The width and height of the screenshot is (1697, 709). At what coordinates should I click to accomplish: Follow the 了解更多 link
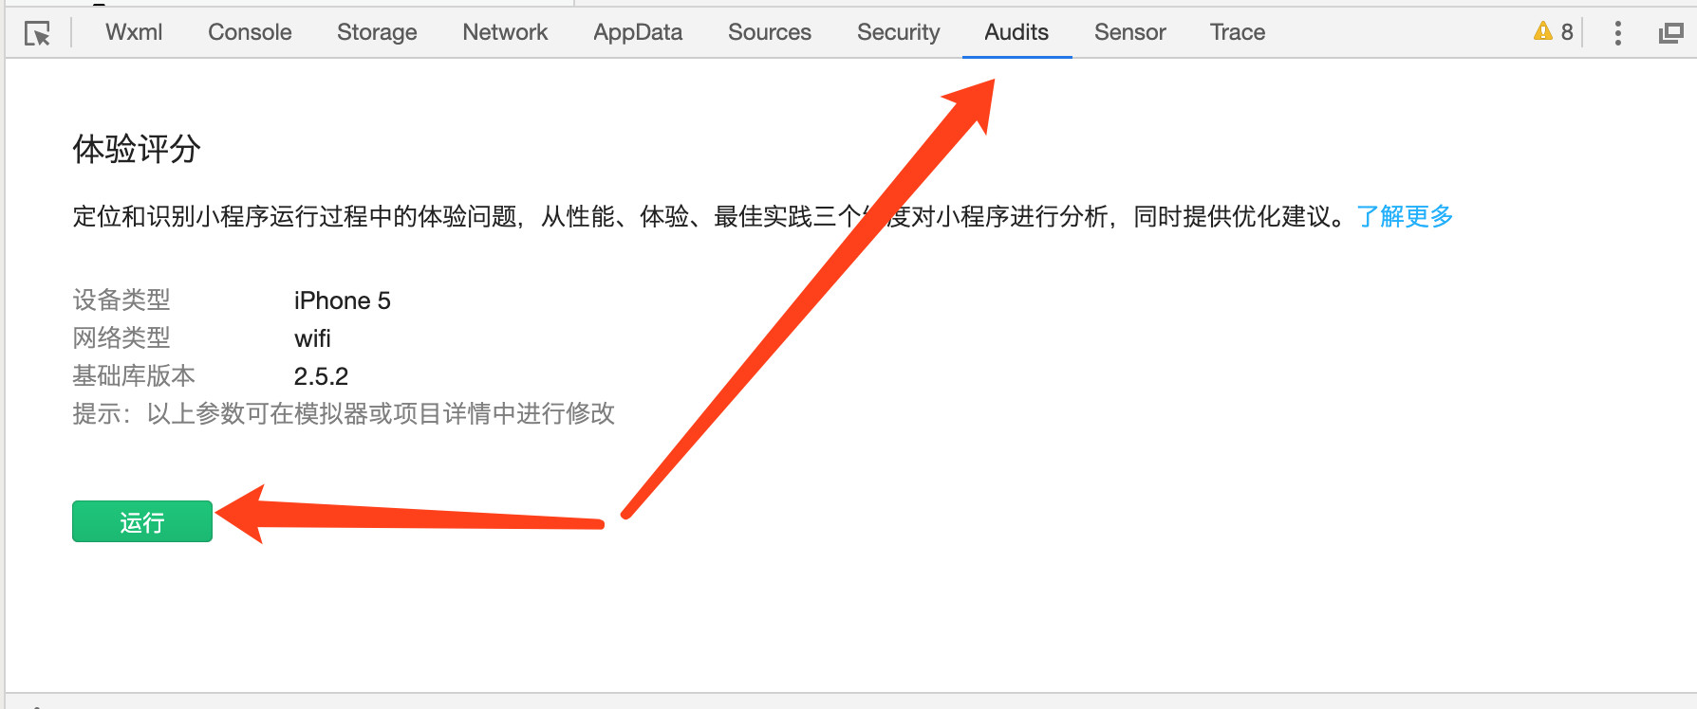tap(1405, 217)
